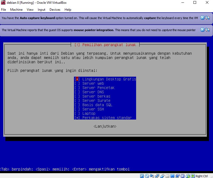Uncheck Lingkungan Desktop Grafis

click(x=105, y=79)
